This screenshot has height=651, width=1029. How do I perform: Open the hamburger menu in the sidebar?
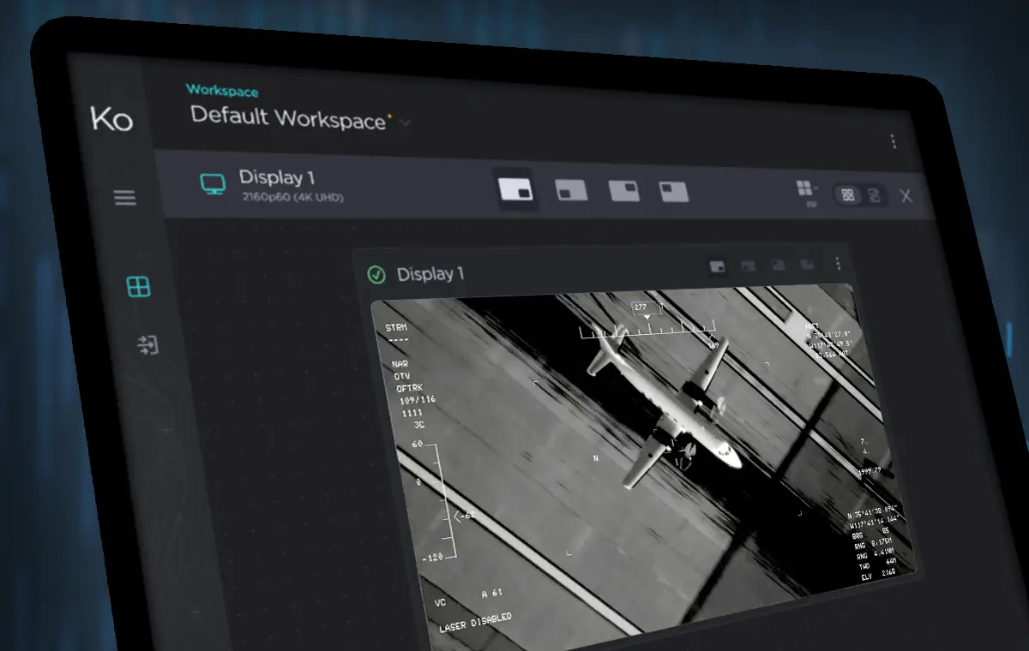tap(125, 198)
